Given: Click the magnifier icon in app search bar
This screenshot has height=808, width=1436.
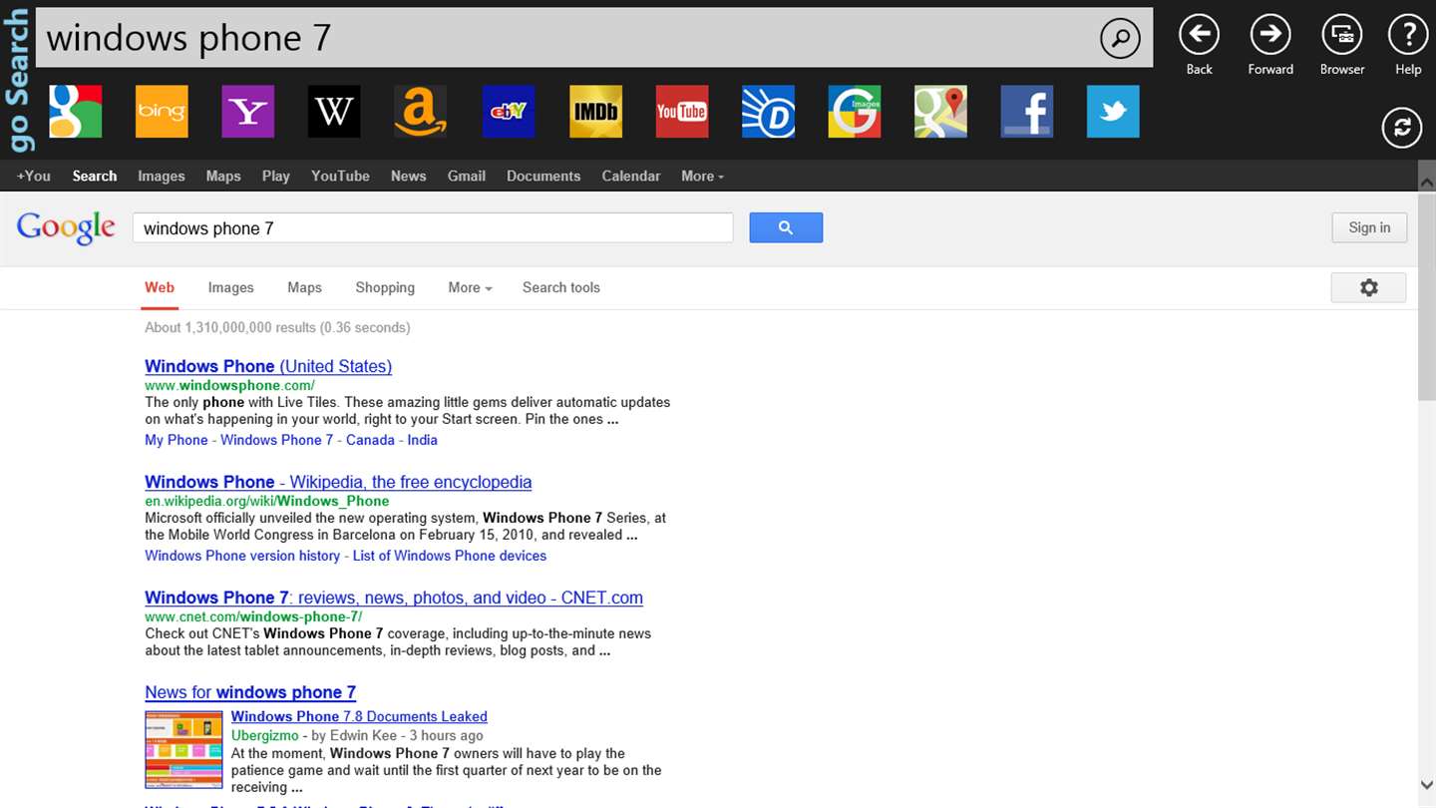Looking at the screenshot, I should pyautogui.click(x=1120, y=39).
